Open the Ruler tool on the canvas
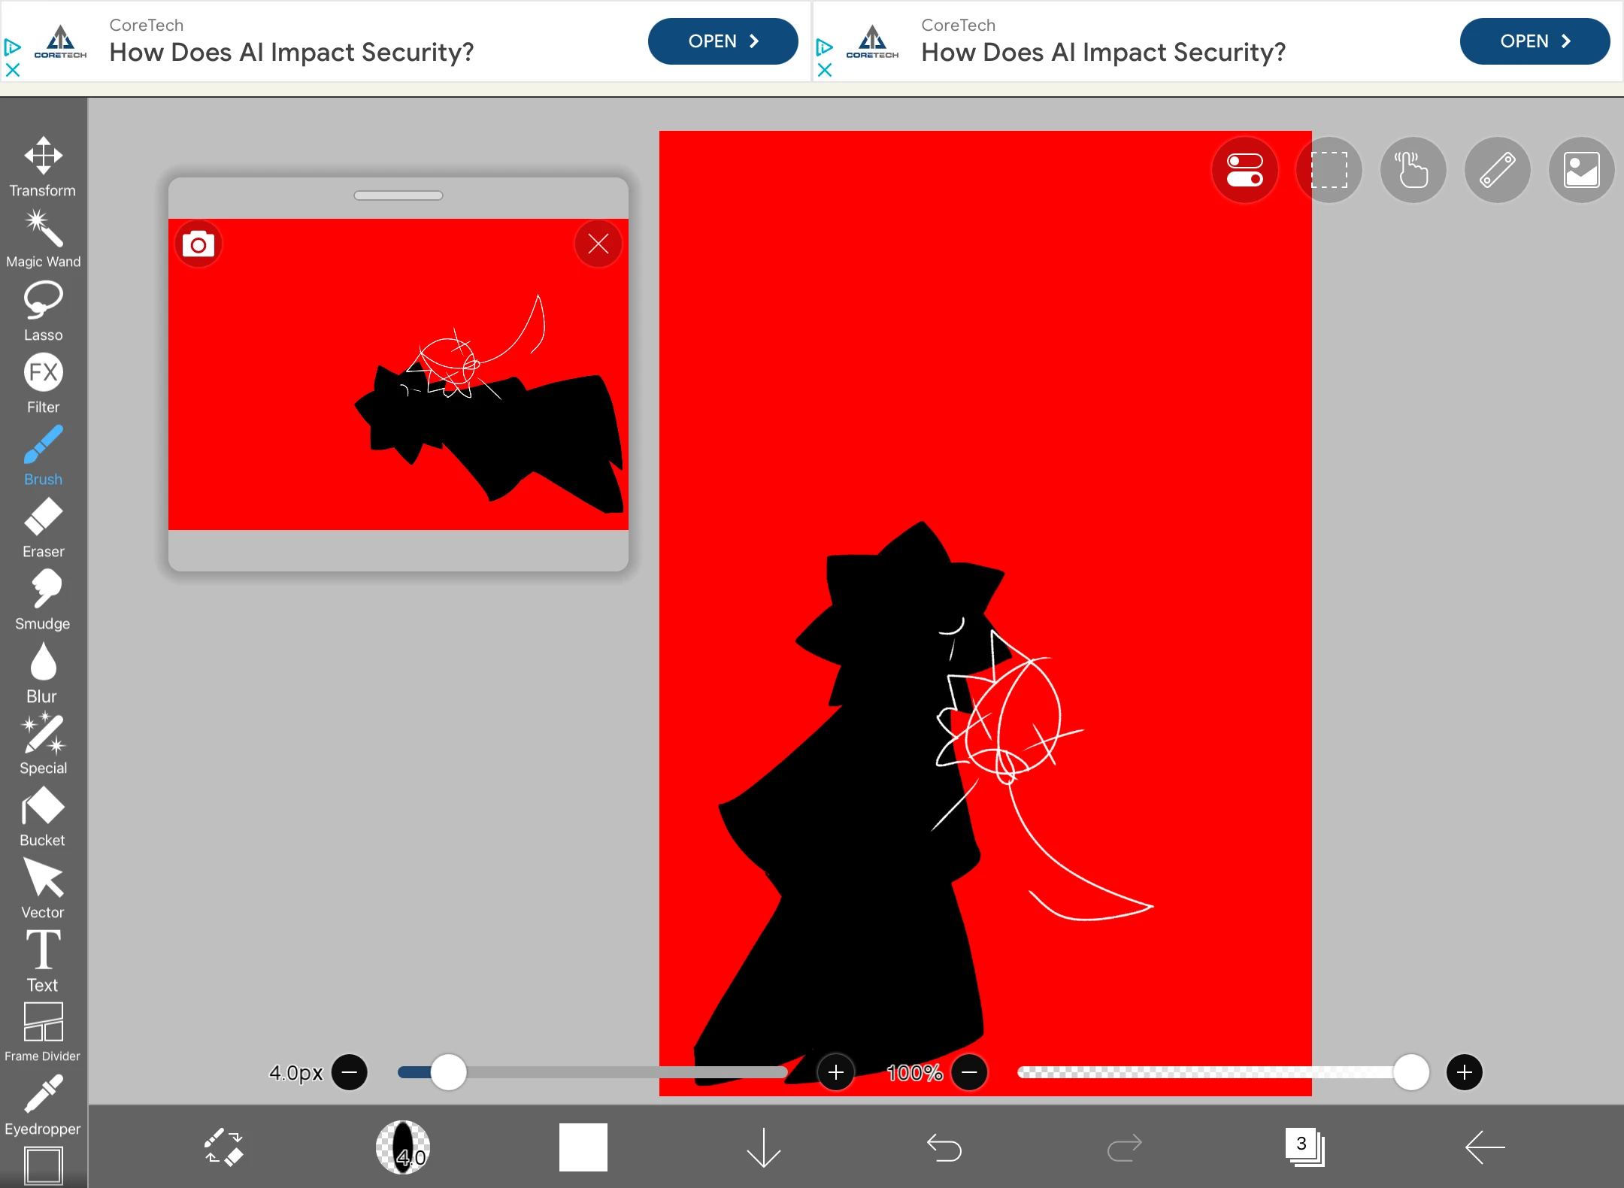The height and width of the screenshot is (1188, 1624). (1496, 170)
